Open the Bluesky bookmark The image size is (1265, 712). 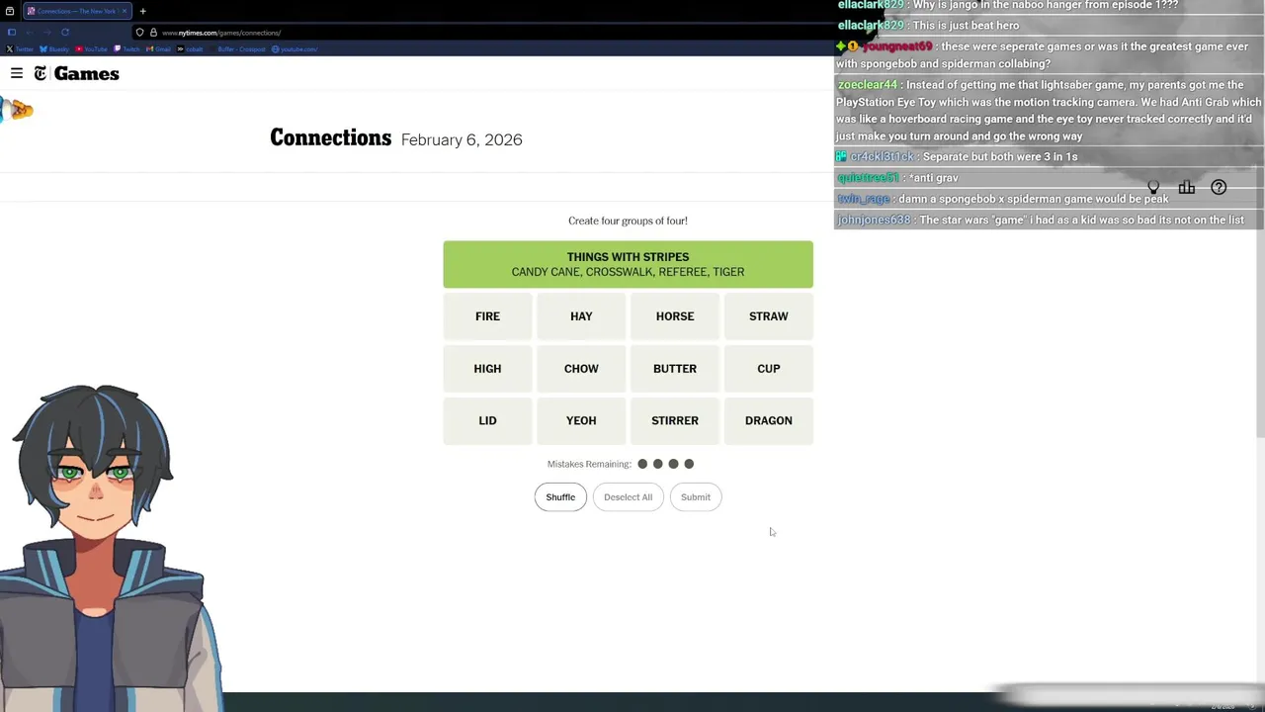click(54, 48)
